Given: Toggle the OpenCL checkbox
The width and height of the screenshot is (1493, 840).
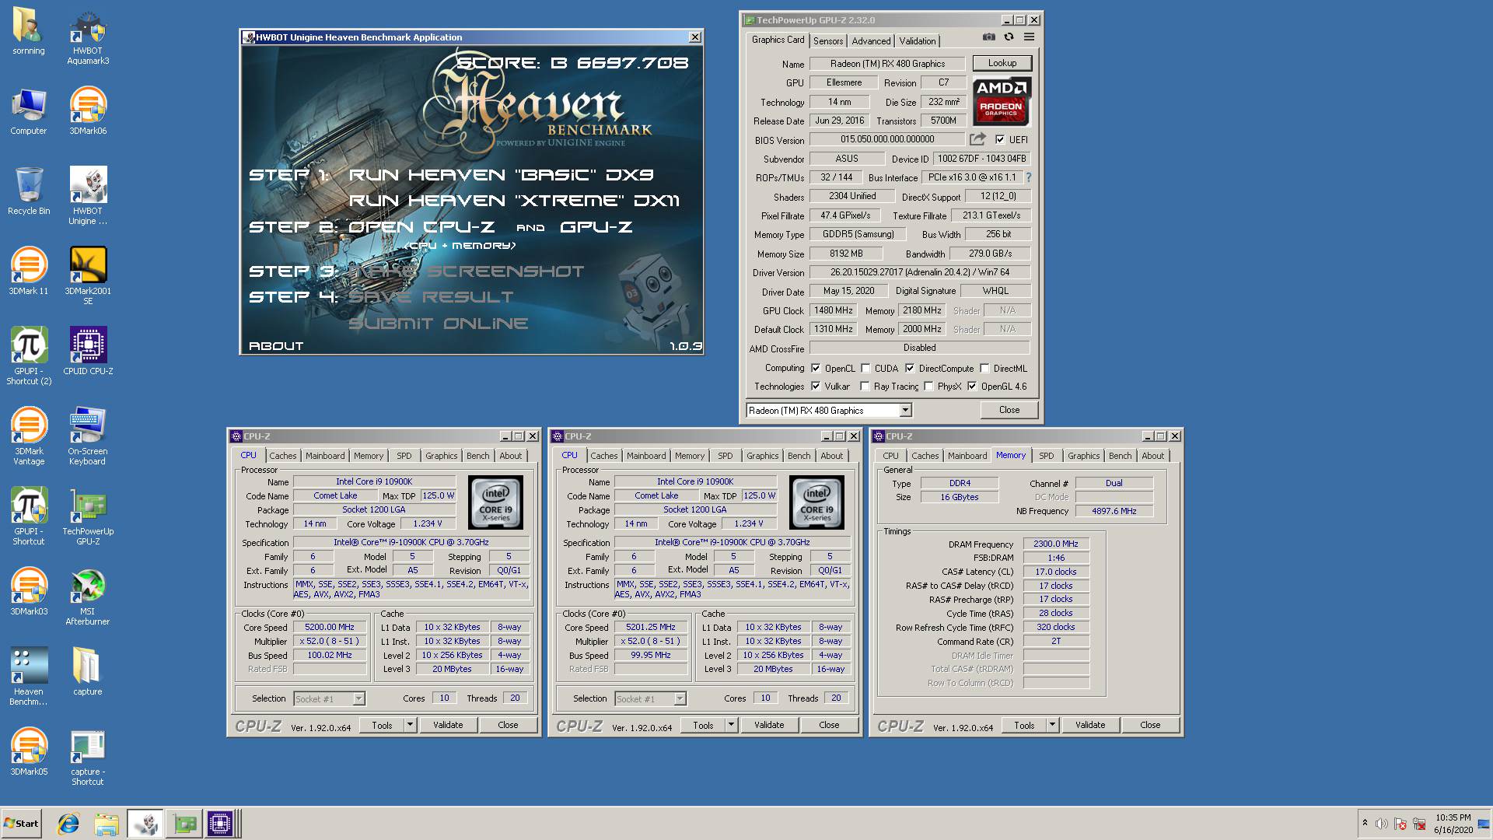Looking at the screenshot, I should (x=816, y=369).
